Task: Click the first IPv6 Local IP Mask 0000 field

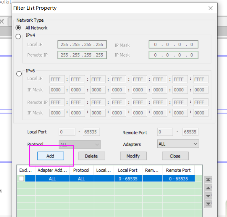Action: point(57,90)
